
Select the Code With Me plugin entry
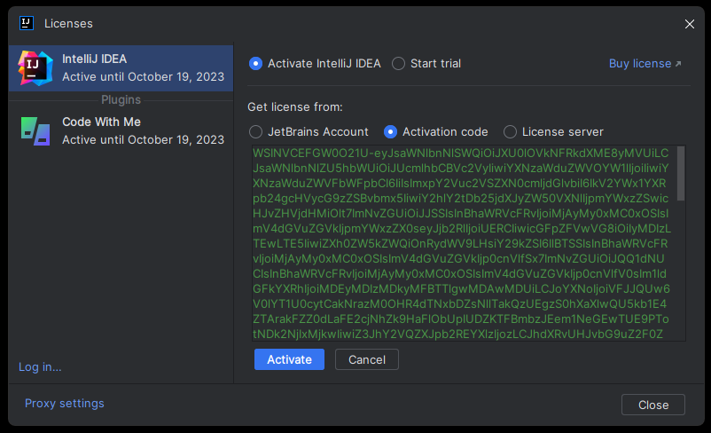pos(121,131)
